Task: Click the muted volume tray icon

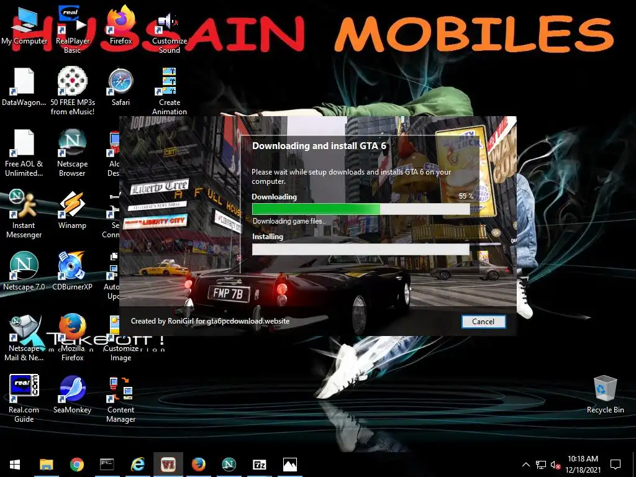Action: 555,465
